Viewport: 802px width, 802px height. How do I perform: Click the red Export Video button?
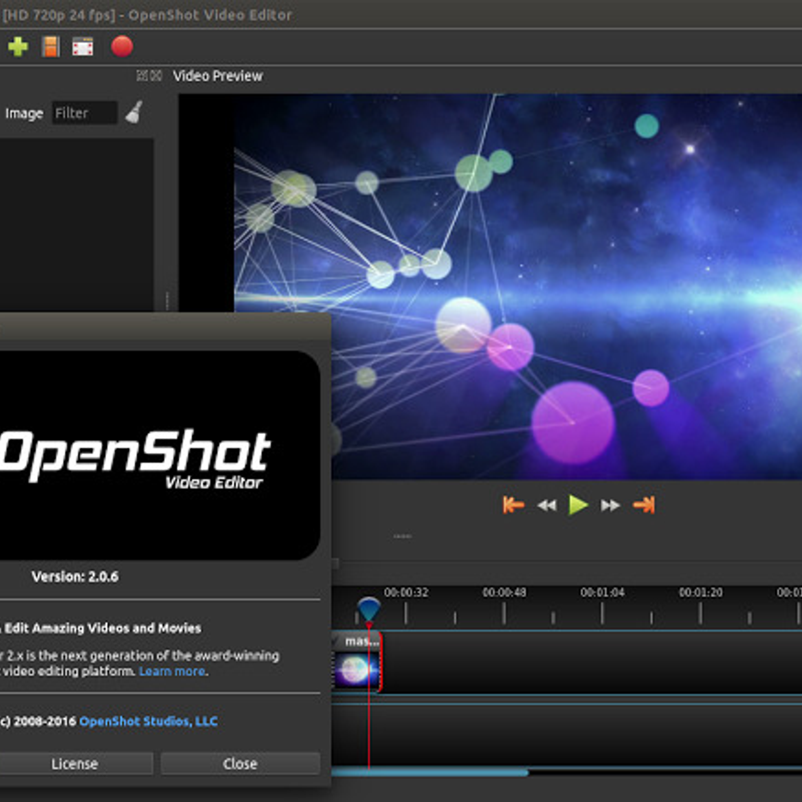tap(122, 47)
